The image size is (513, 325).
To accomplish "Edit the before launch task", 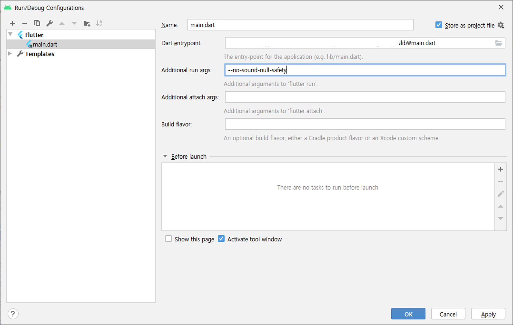I will (x=501, y=194).
